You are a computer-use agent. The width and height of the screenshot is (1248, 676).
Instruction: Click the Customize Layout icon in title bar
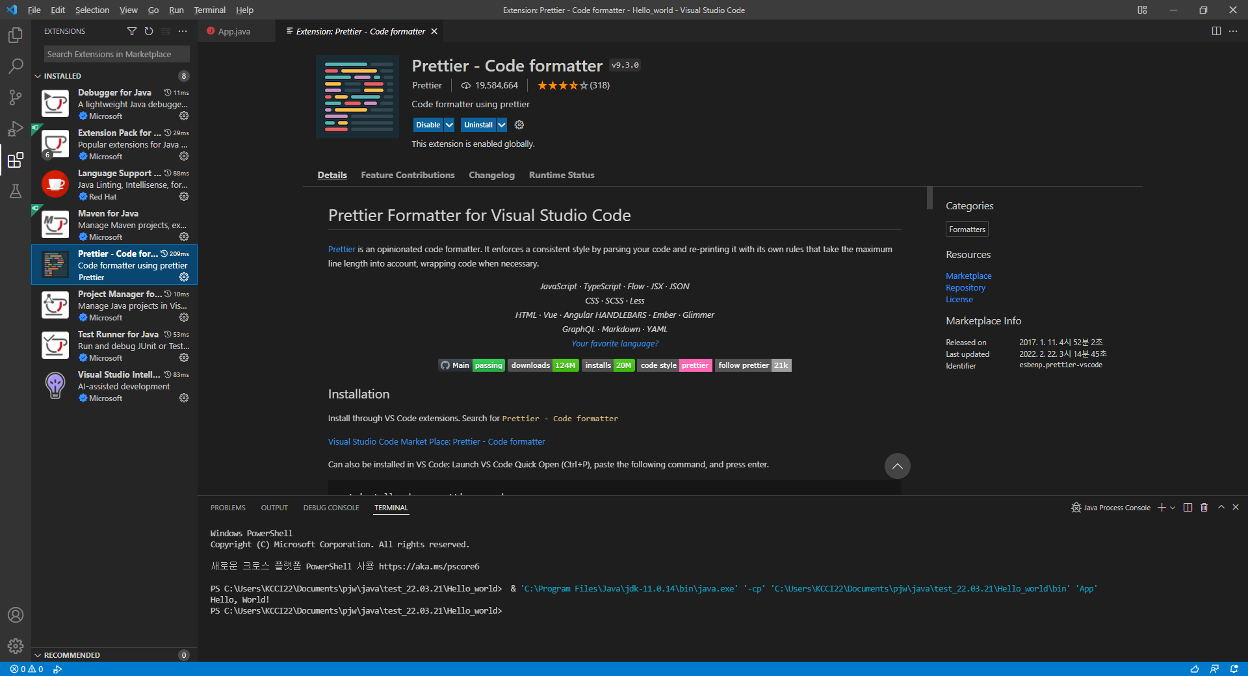click(1142, 10)
